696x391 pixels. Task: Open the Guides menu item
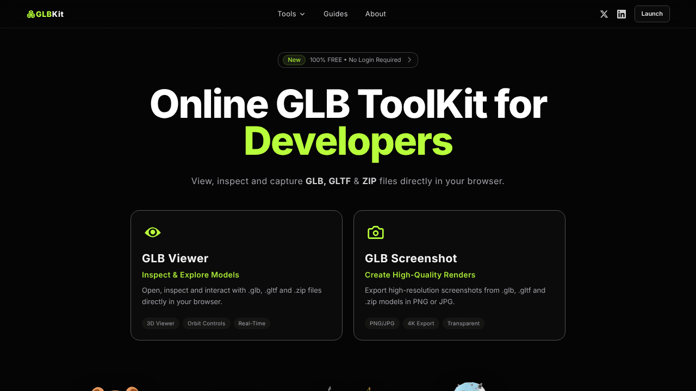[335, 14]
